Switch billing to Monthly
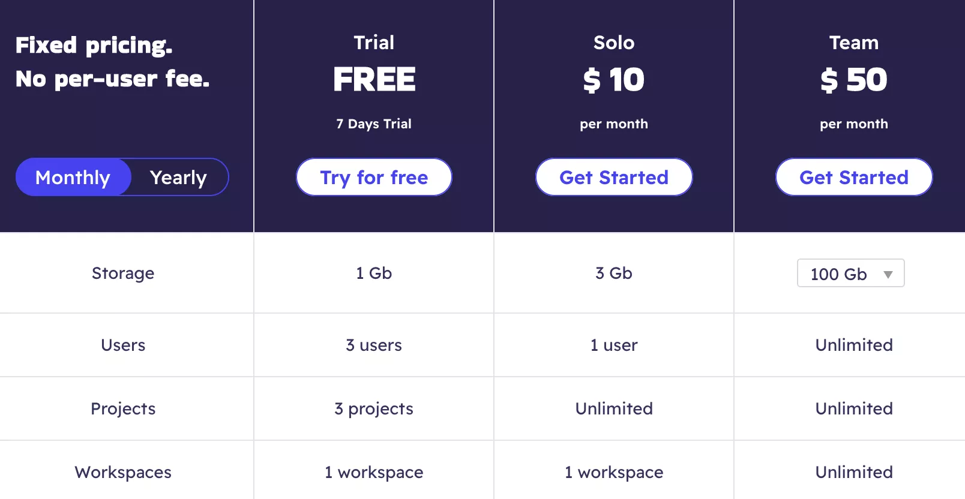This screenshot has height=499, width=965. (73, 177)
